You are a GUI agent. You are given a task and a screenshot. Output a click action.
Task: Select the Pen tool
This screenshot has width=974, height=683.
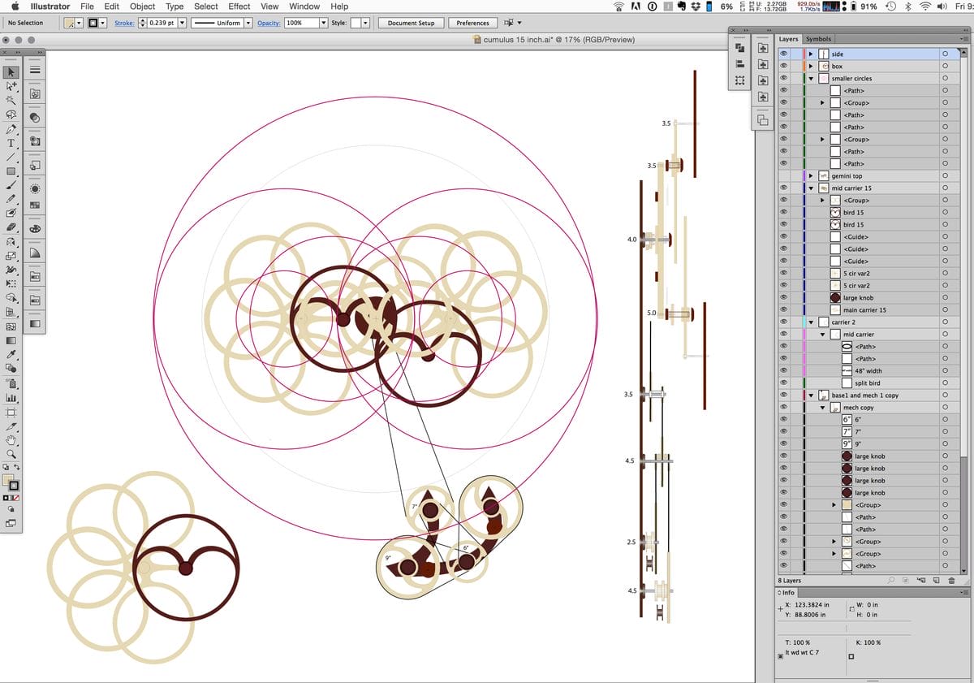click(11, 129)
